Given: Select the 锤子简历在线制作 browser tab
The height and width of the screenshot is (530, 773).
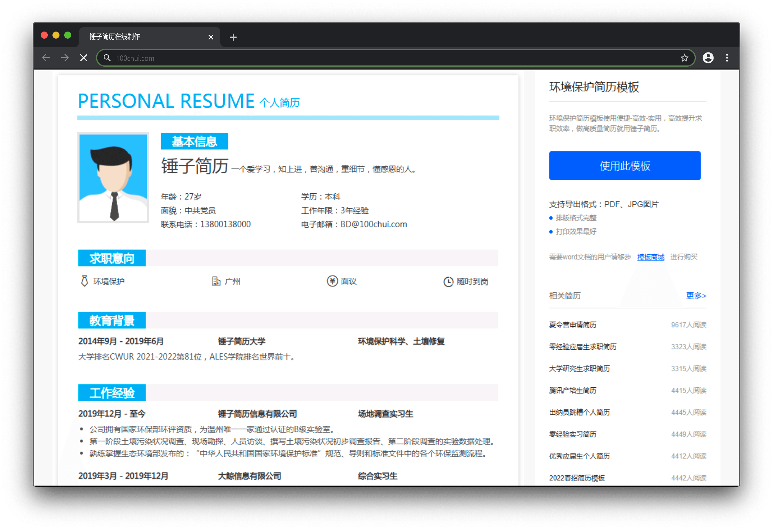Looking at the screenshot, I should coord(149,37).
